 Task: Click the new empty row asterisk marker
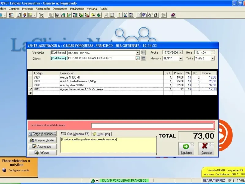(30, 93)
